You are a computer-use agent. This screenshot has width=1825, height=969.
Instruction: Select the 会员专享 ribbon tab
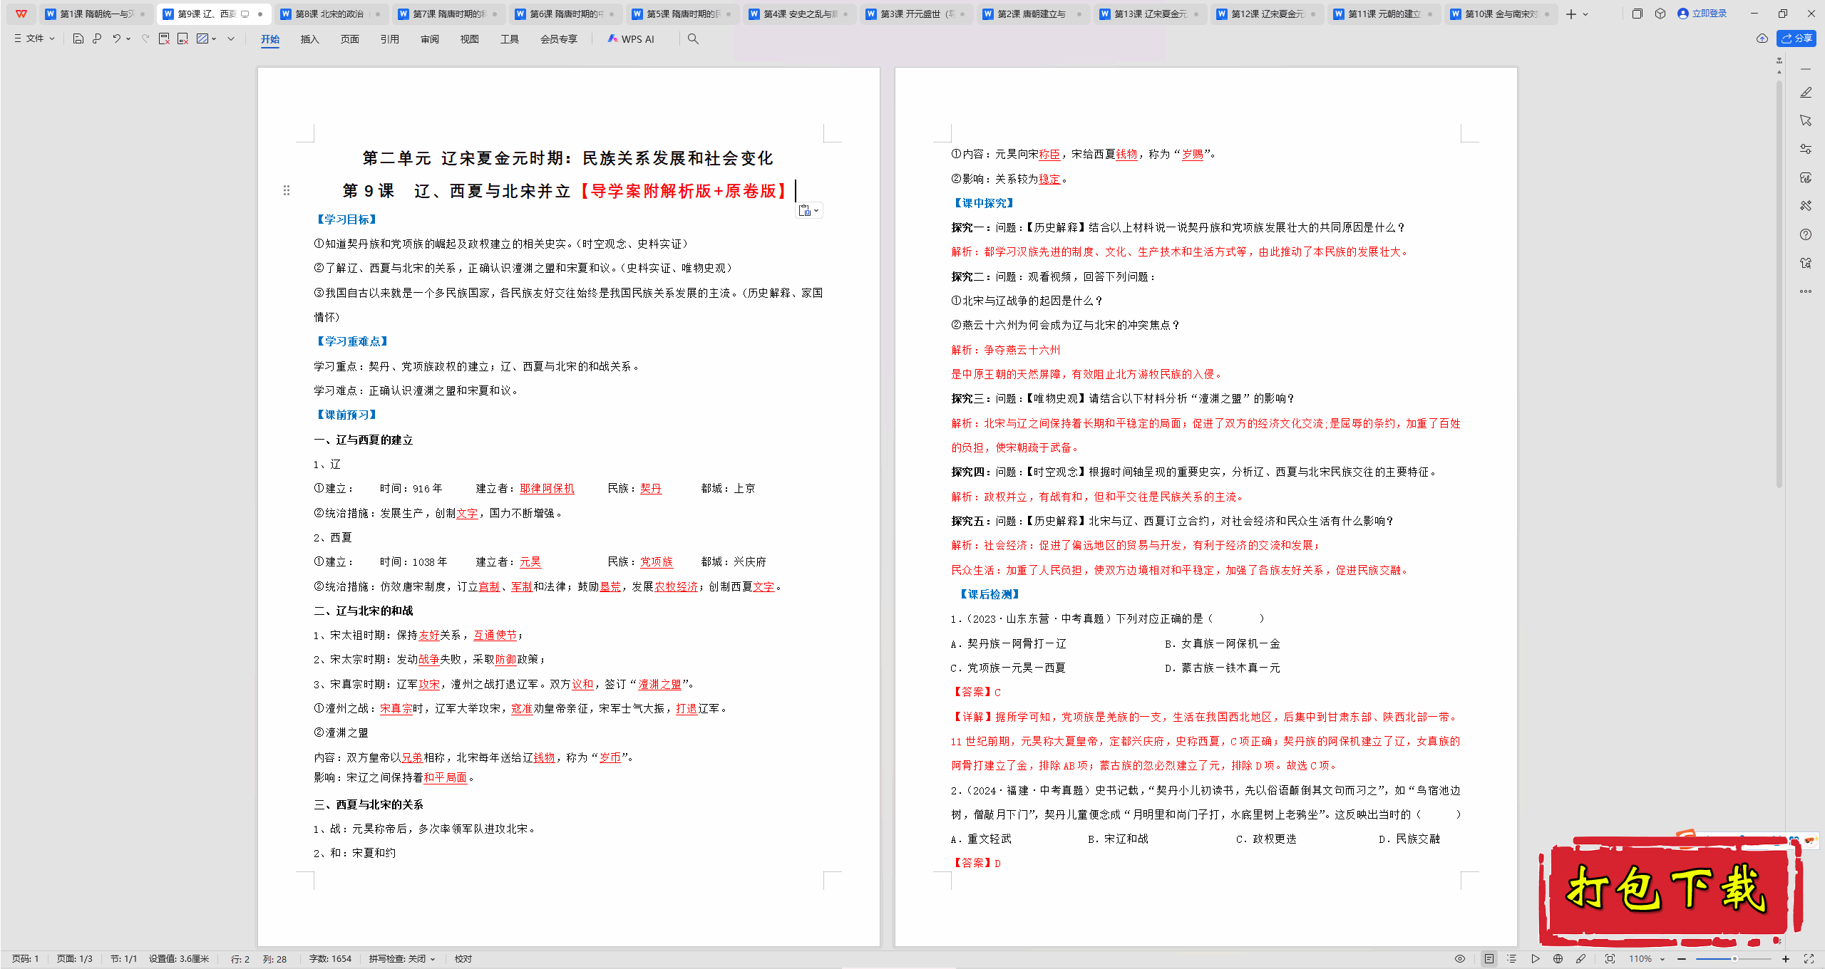[x=559, y=39]
